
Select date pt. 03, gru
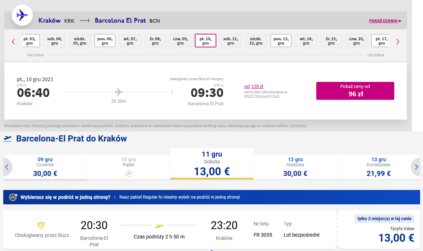pos(30,41)
